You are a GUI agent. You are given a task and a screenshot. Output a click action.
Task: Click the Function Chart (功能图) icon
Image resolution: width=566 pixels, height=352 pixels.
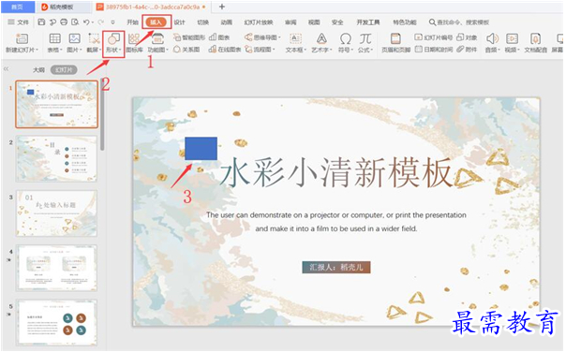(x=157, y=38)
